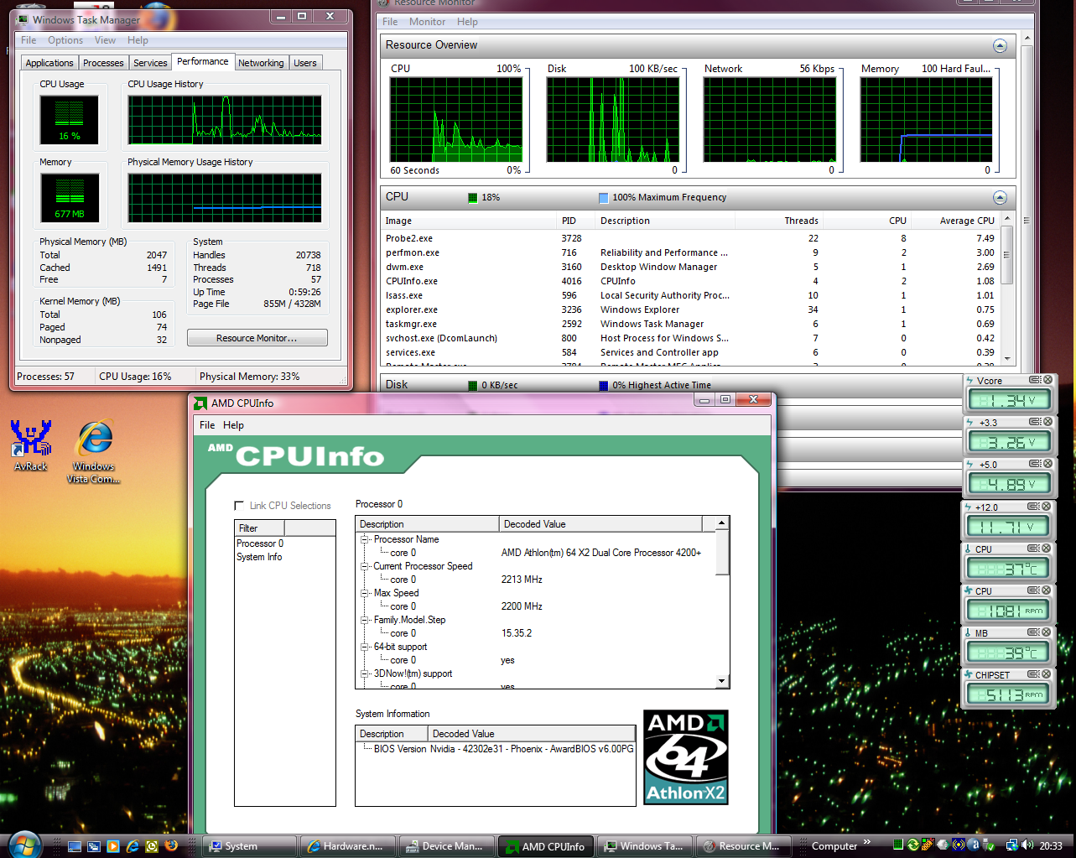Click scroll-down arrow of CPU process list
1076x858 pixels.
click(1007, 358)
